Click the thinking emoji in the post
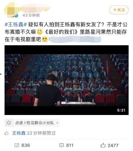 pos(40,32)
